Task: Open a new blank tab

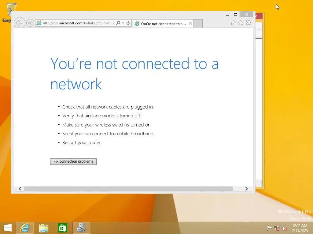Action: pos(198,23)
